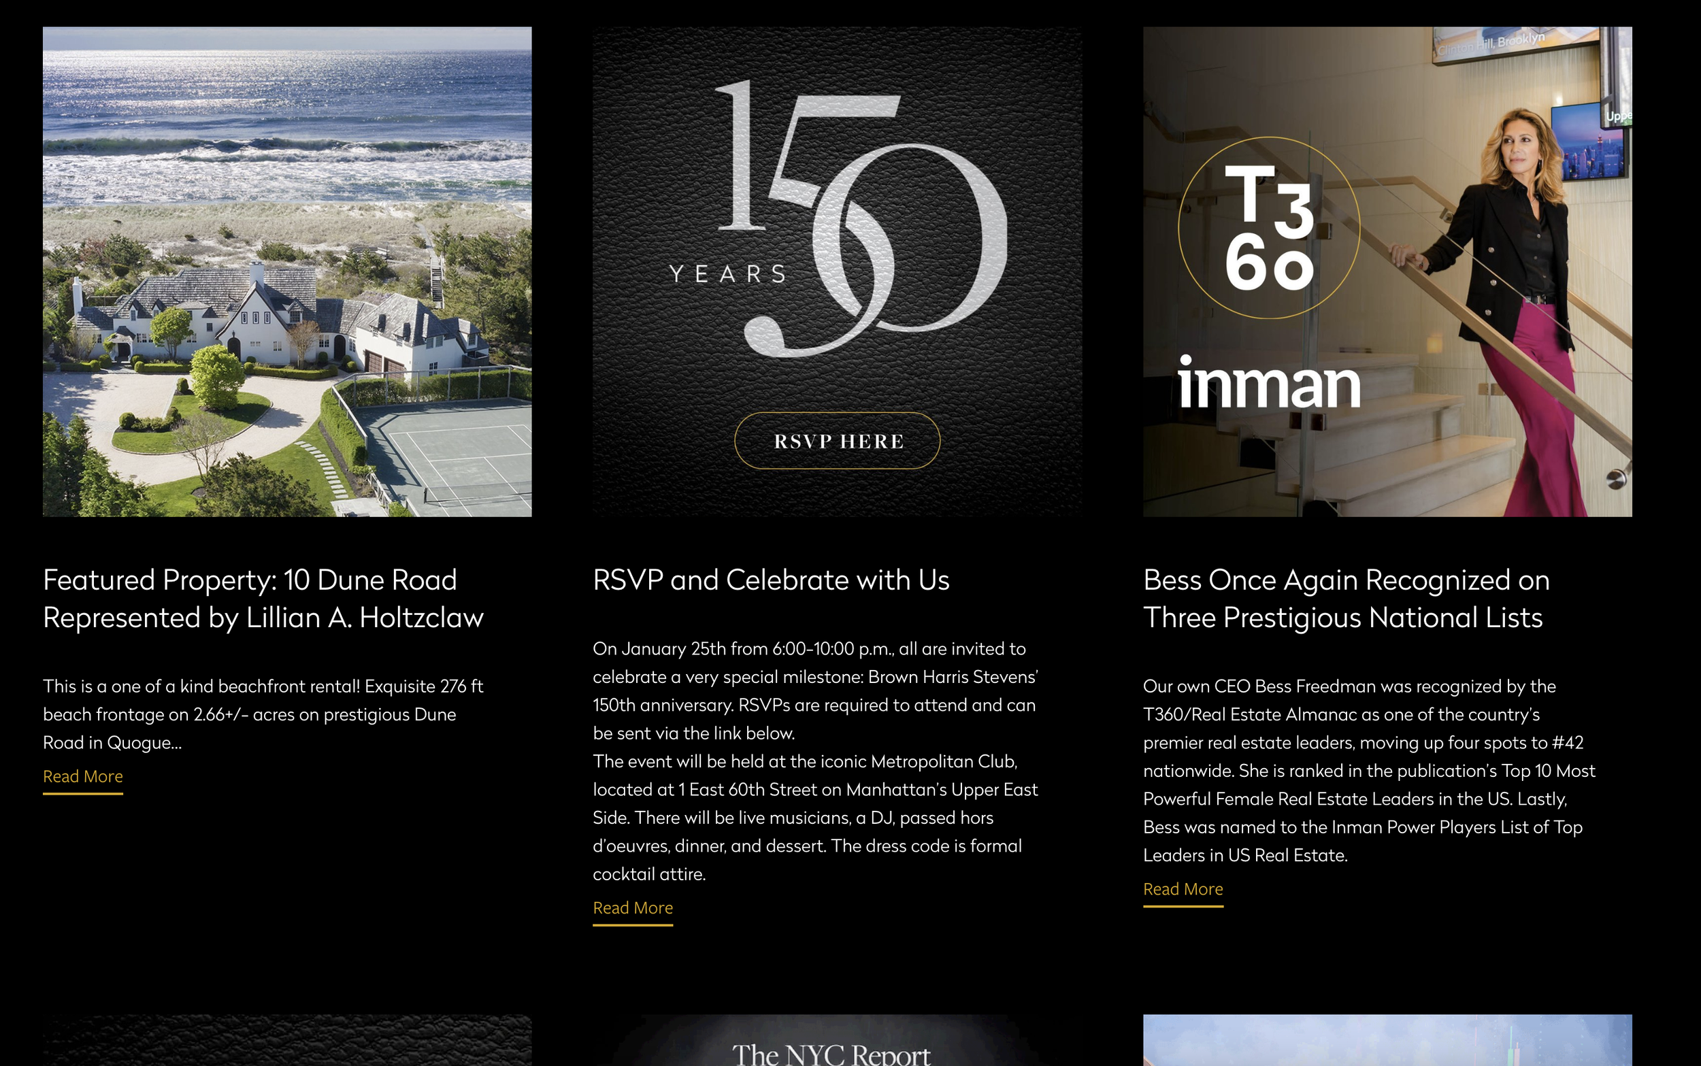Read More about the 150th anniversary event
Image resolution: width=1701 pixels, height=1066 pixels.
tap(632, 908)
